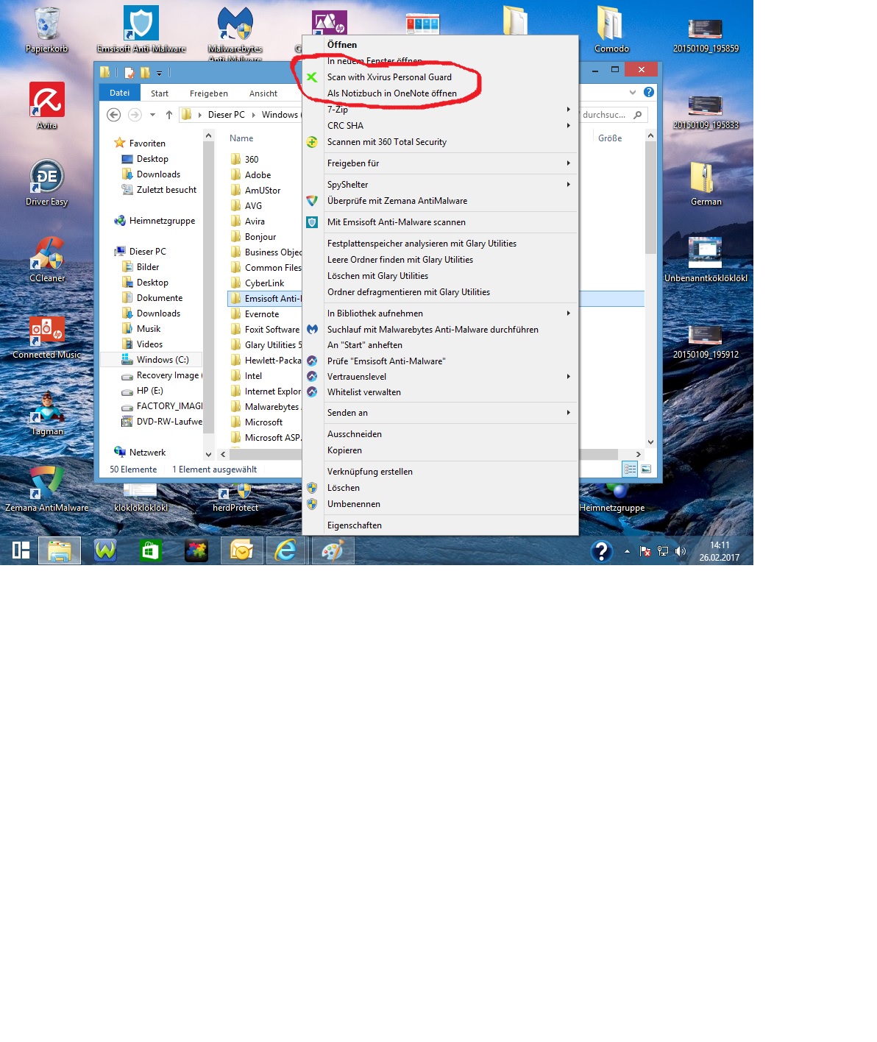Image resolution: width=877 pixels, height=1042 pixels.
Task: Open the Freigeben ribbon tab
Action: click(209, 93)
